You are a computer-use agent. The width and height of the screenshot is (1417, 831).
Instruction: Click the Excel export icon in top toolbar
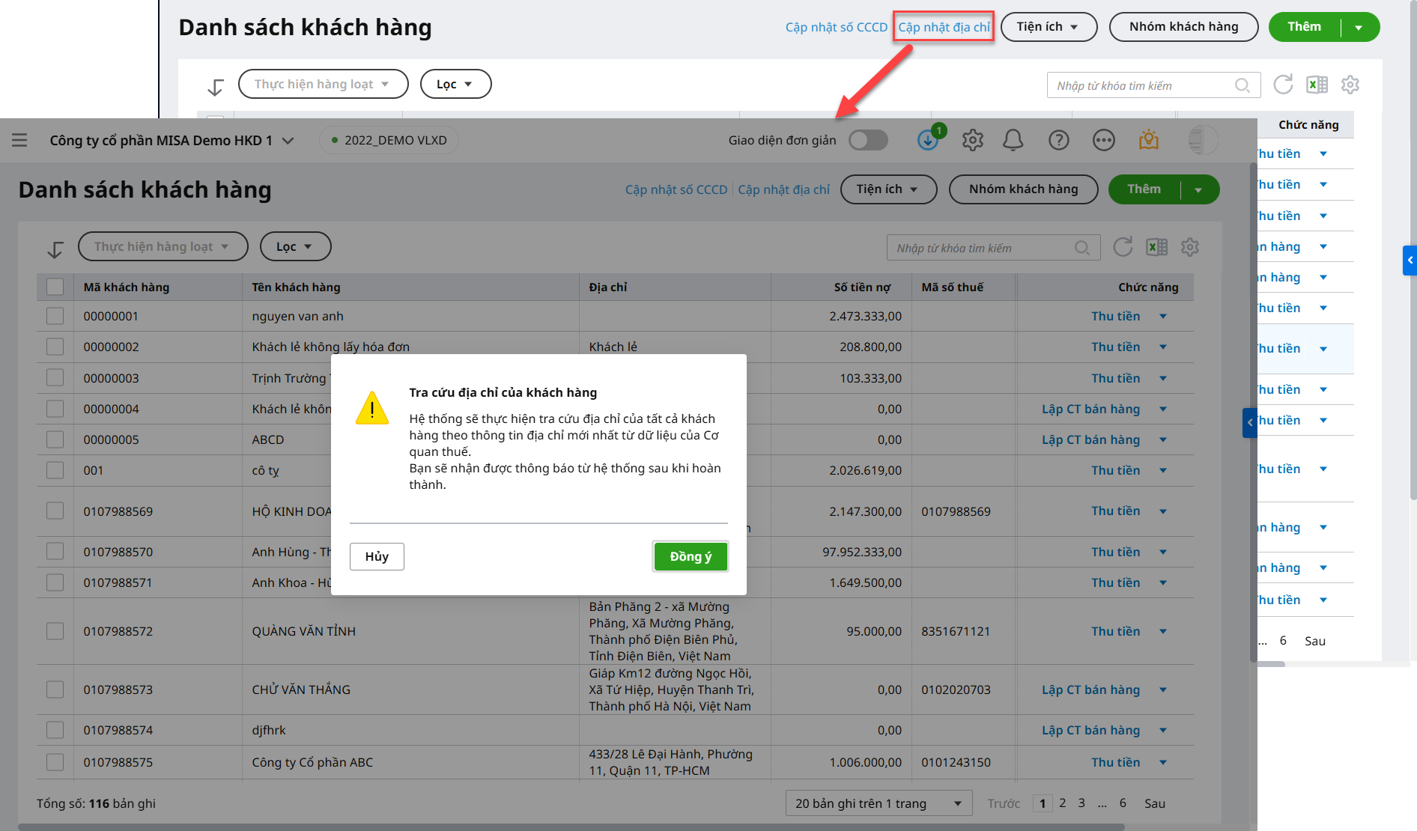[x=1317, y=85]
